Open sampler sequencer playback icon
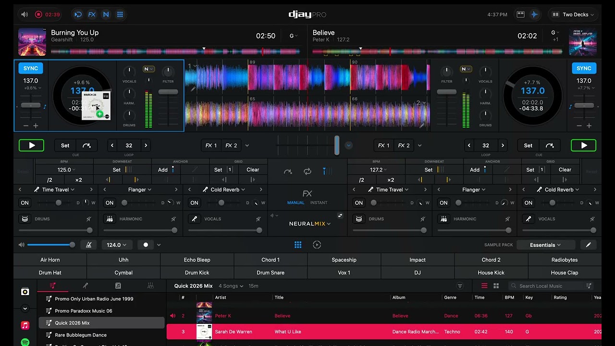Viewport: 615px width, 346px height. click(x=317, y=245)
